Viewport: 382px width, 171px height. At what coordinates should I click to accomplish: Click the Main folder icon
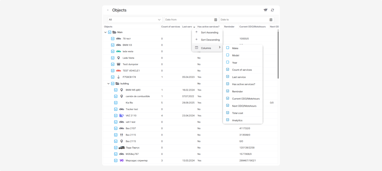coord(114,32)
